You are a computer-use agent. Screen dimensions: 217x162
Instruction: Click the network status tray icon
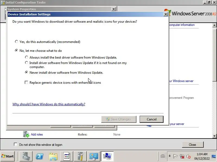[182, 156]
